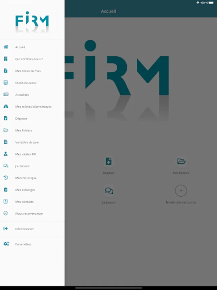Click the gears icon for Paramètres
This screenshot has width=217, height=290.
[x=6, y=244]
